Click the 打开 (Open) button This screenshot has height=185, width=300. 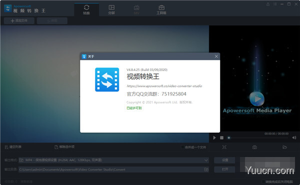(x=224, y=169)
